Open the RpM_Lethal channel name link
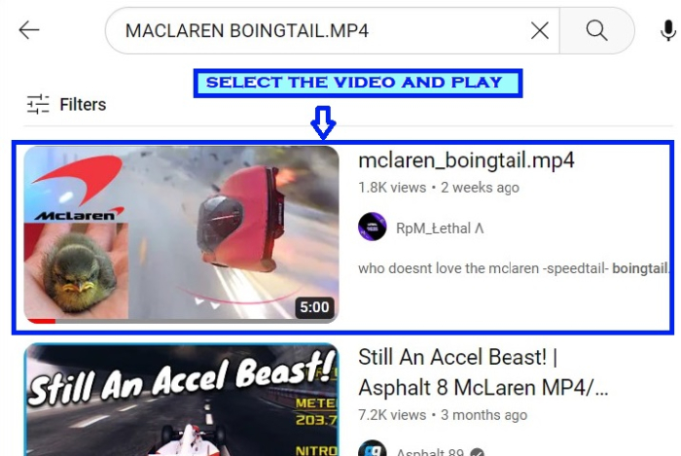This screenshot has height=456, width=681. coord(440,228)
